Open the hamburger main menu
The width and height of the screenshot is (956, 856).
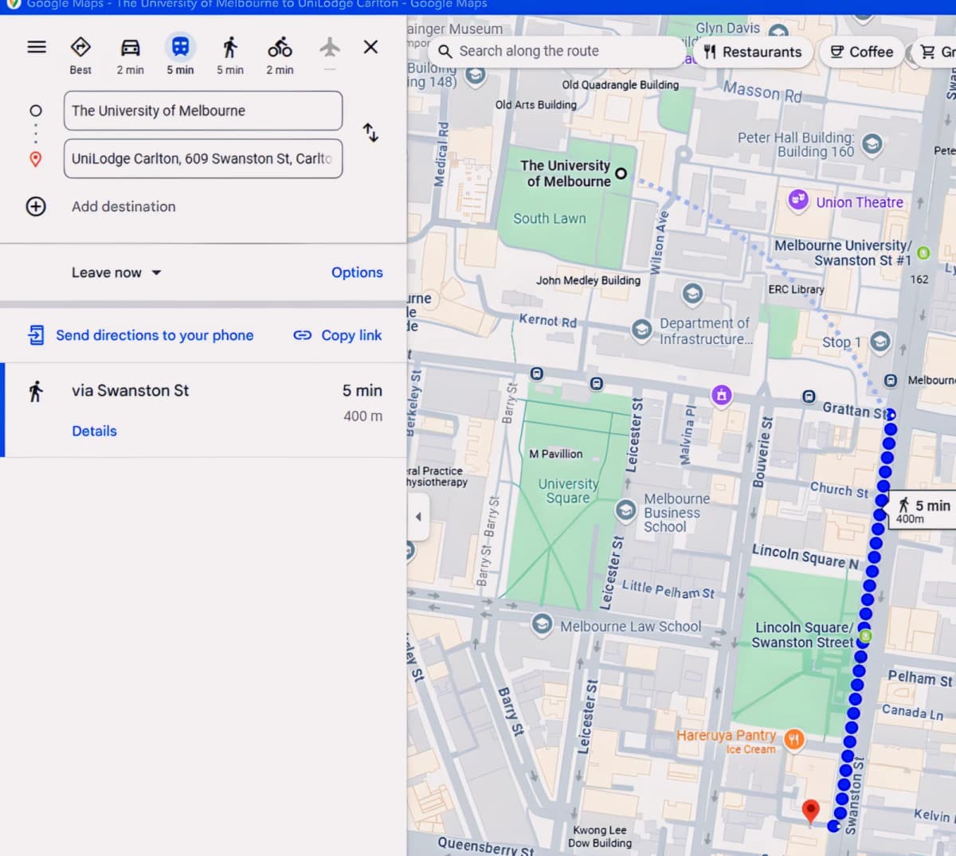point(37,47)
